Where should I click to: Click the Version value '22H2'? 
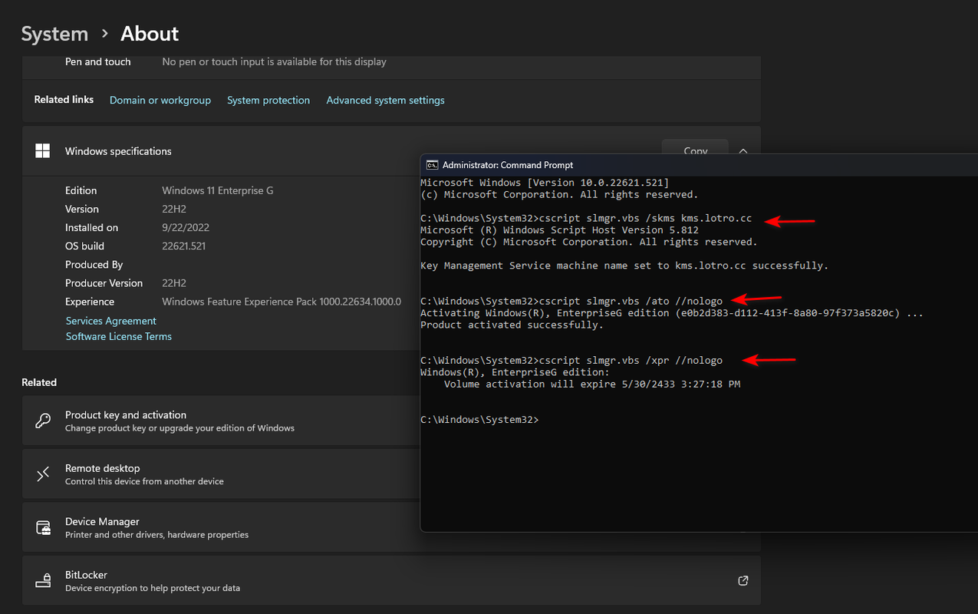(174, 209)
